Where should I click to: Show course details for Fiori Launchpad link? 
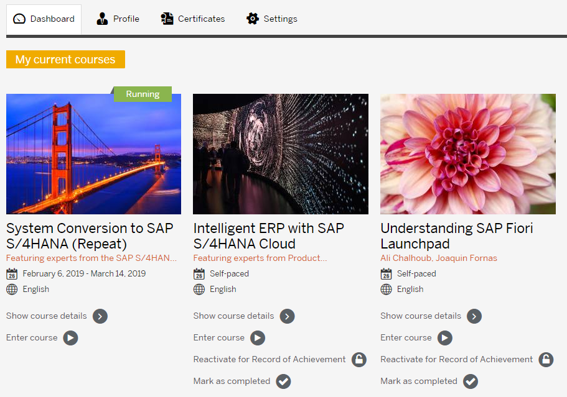coord(421,316)
